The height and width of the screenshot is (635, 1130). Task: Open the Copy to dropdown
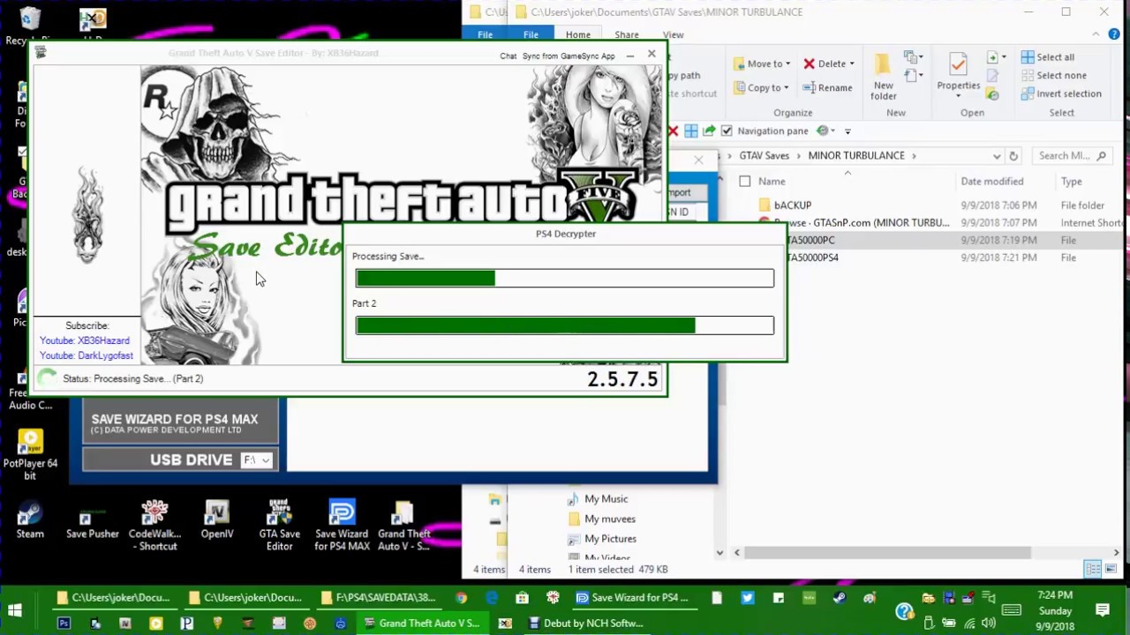[763, 87]
